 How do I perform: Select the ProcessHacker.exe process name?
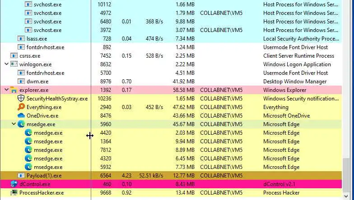(42, 193)
